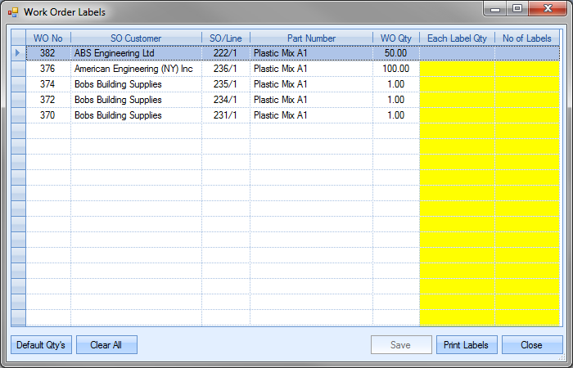
Task: Click the No of Labels cell for WO 374
Action: (527, 84)
